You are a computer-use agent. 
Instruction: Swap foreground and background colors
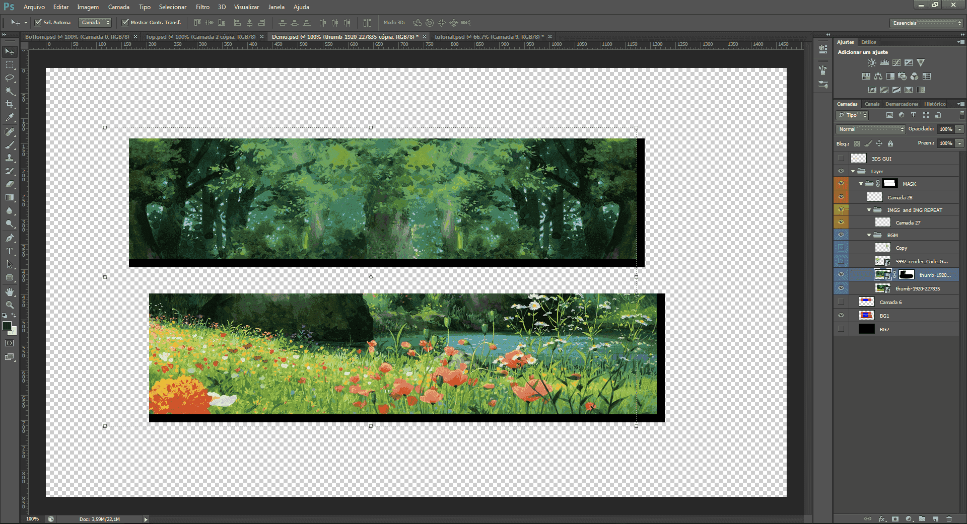tap(14, 316)
